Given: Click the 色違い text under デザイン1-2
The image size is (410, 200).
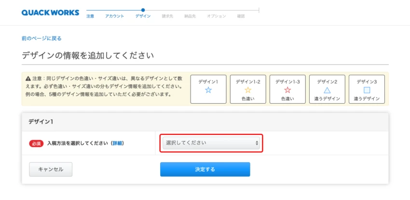Looking at the screenshot, I should [248, 99].
